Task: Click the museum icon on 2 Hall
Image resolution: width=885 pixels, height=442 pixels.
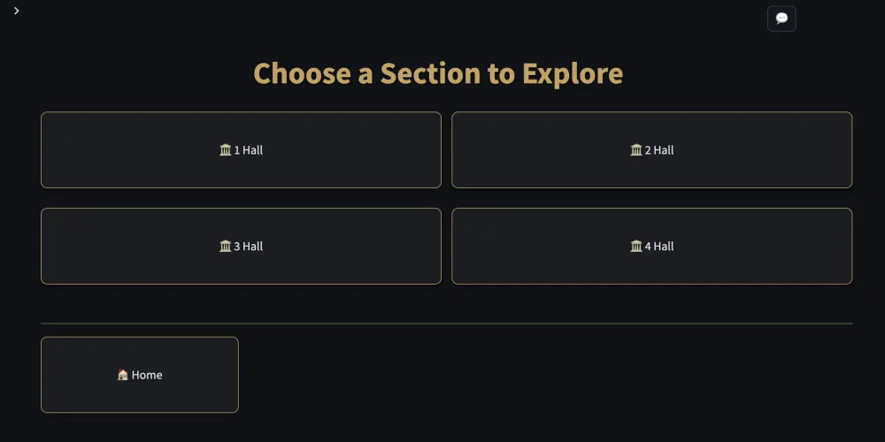Action: coord(636,150)
